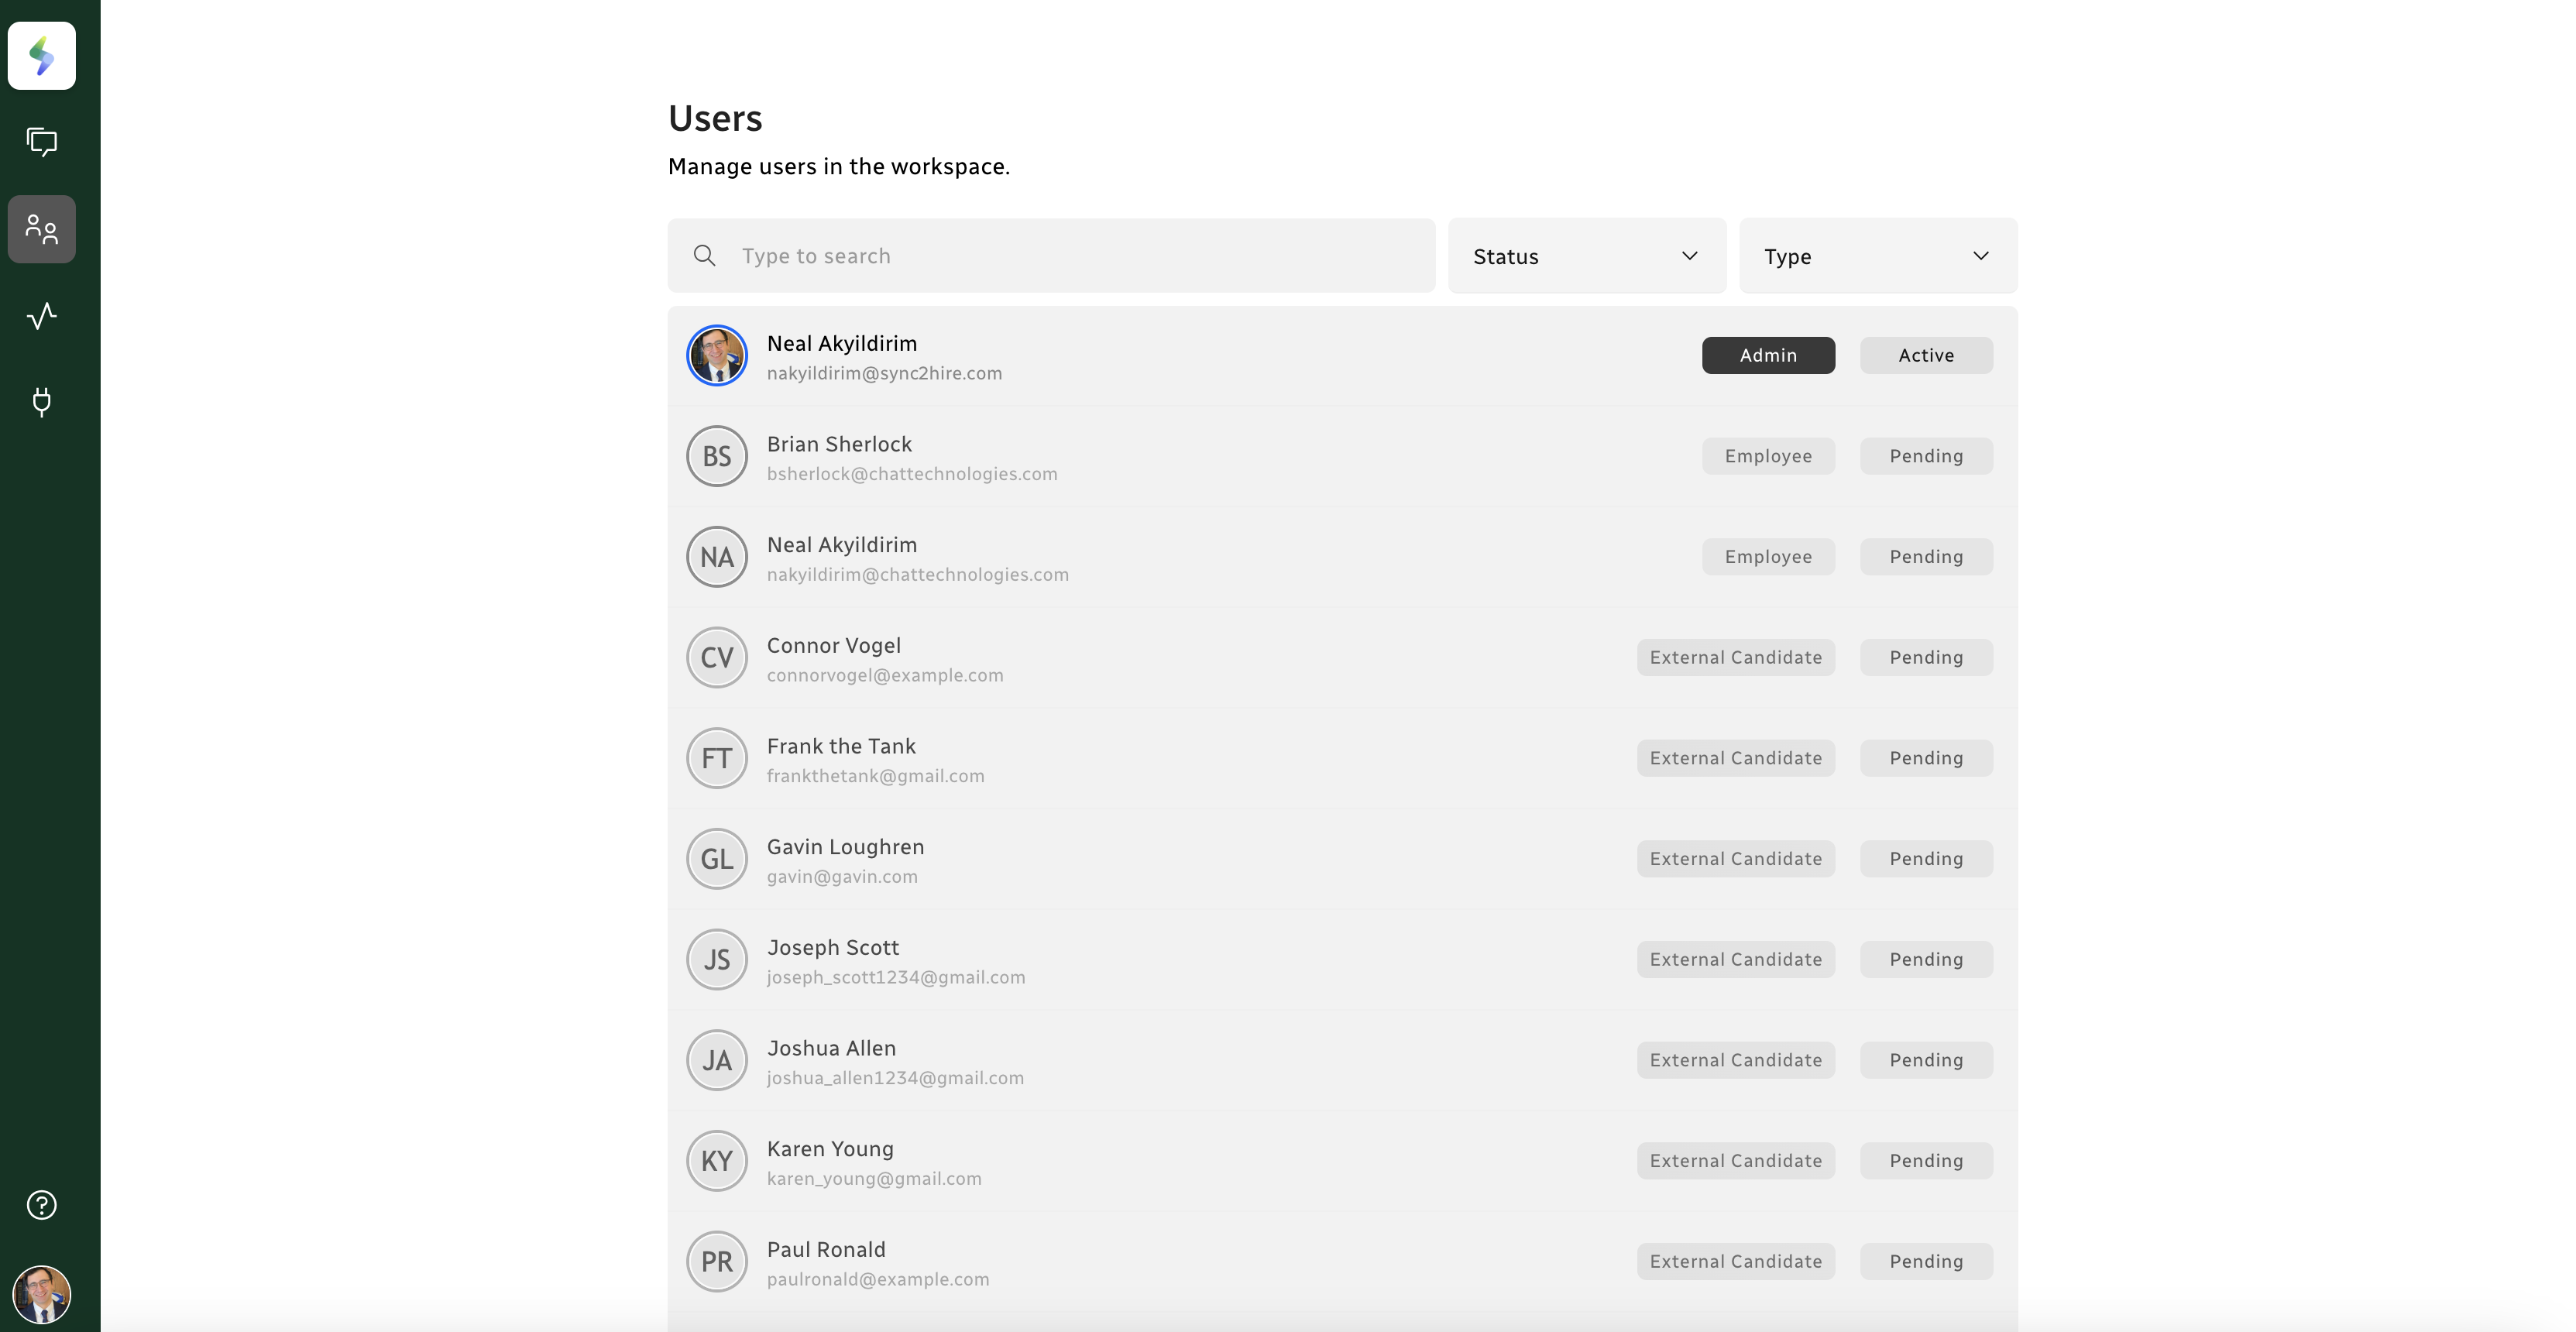Viewport: 2576px width, 1332px height.
Task: Click the CV avatar for Connor Vogel
Action: tap(717, 657)
